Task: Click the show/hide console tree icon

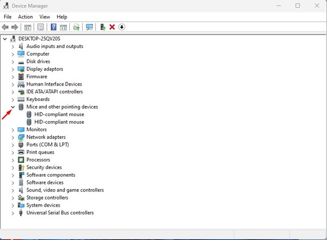Action: coord(28,27)
